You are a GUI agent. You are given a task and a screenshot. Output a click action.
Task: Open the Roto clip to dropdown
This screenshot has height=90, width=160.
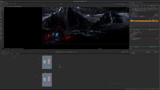[139, 11]
